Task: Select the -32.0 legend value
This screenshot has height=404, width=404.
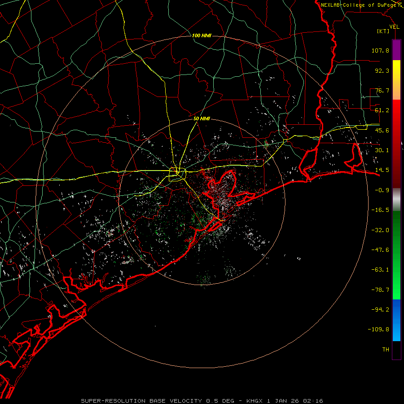Action: pos(380,230)
